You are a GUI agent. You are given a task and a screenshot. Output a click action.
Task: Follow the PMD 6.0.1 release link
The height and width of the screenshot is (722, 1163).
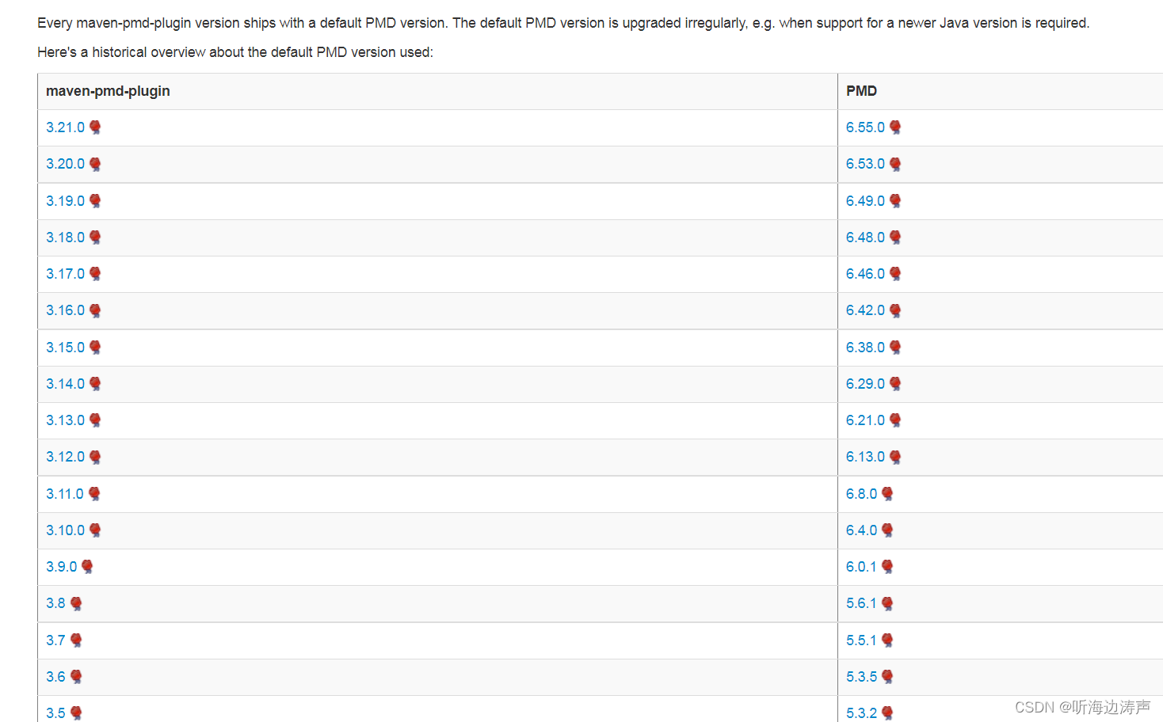(861, 567)
